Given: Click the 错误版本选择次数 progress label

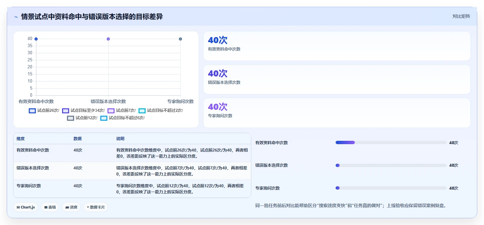Looking at the screenshot, I should (272, 165).
